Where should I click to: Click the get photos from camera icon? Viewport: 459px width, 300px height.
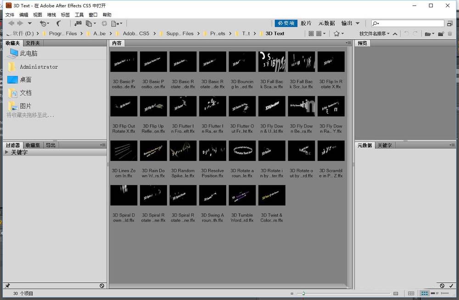78,23
